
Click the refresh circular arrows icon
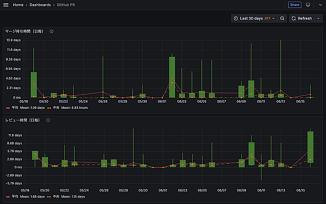(294, 18)
